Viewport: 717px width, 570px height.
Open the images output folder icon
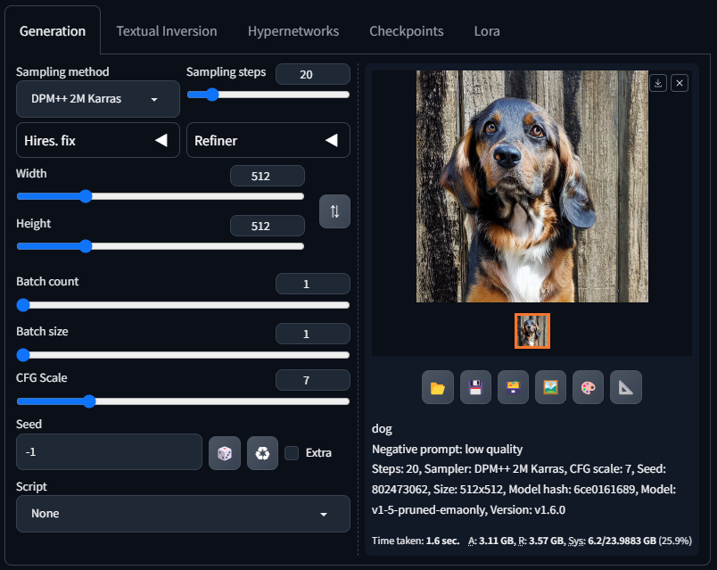[438, 387]
